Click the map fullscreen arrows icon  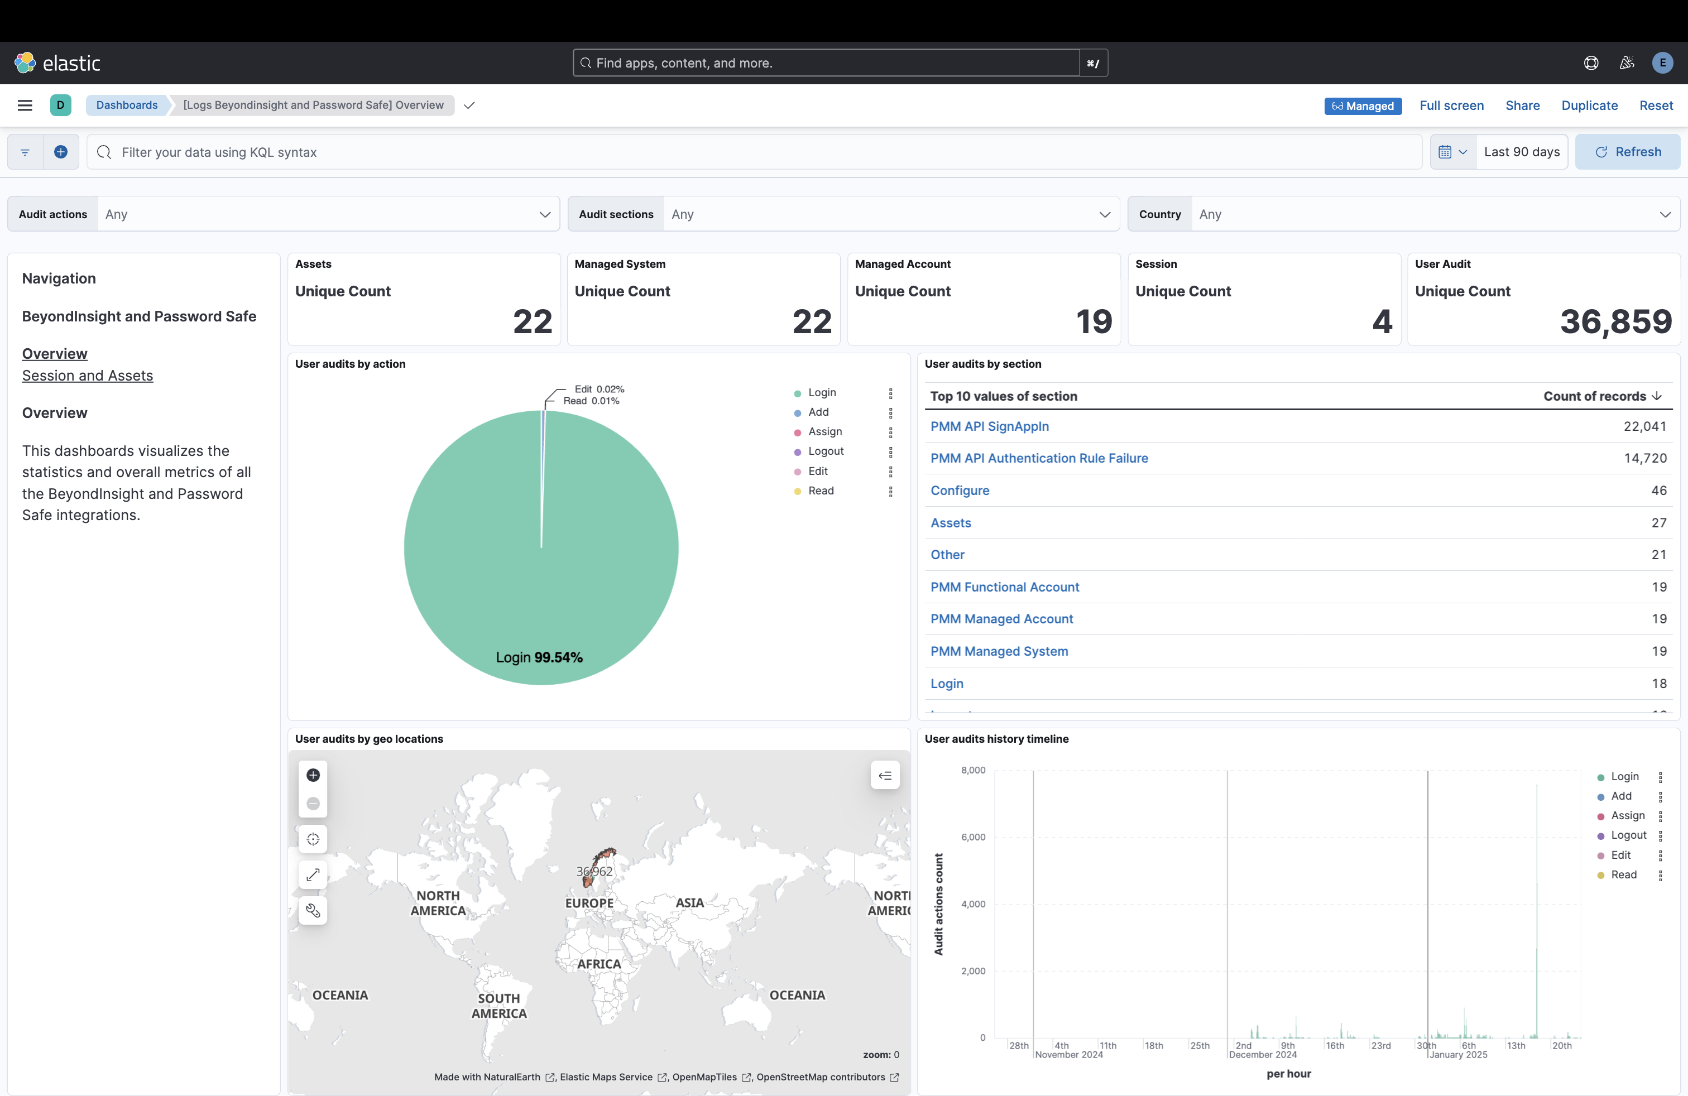pyautogui.click(x=313, y=875)
